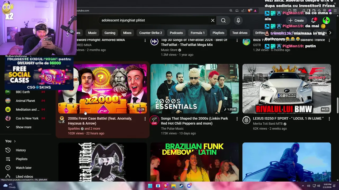This screenshot has height=190, width=339.
Task: Open the Sparkles channel name link
Action: point(74,129)
